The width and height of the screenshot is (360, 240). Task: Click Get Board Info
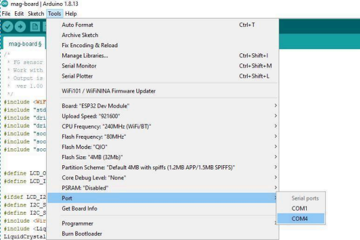[x=81, y=208]
